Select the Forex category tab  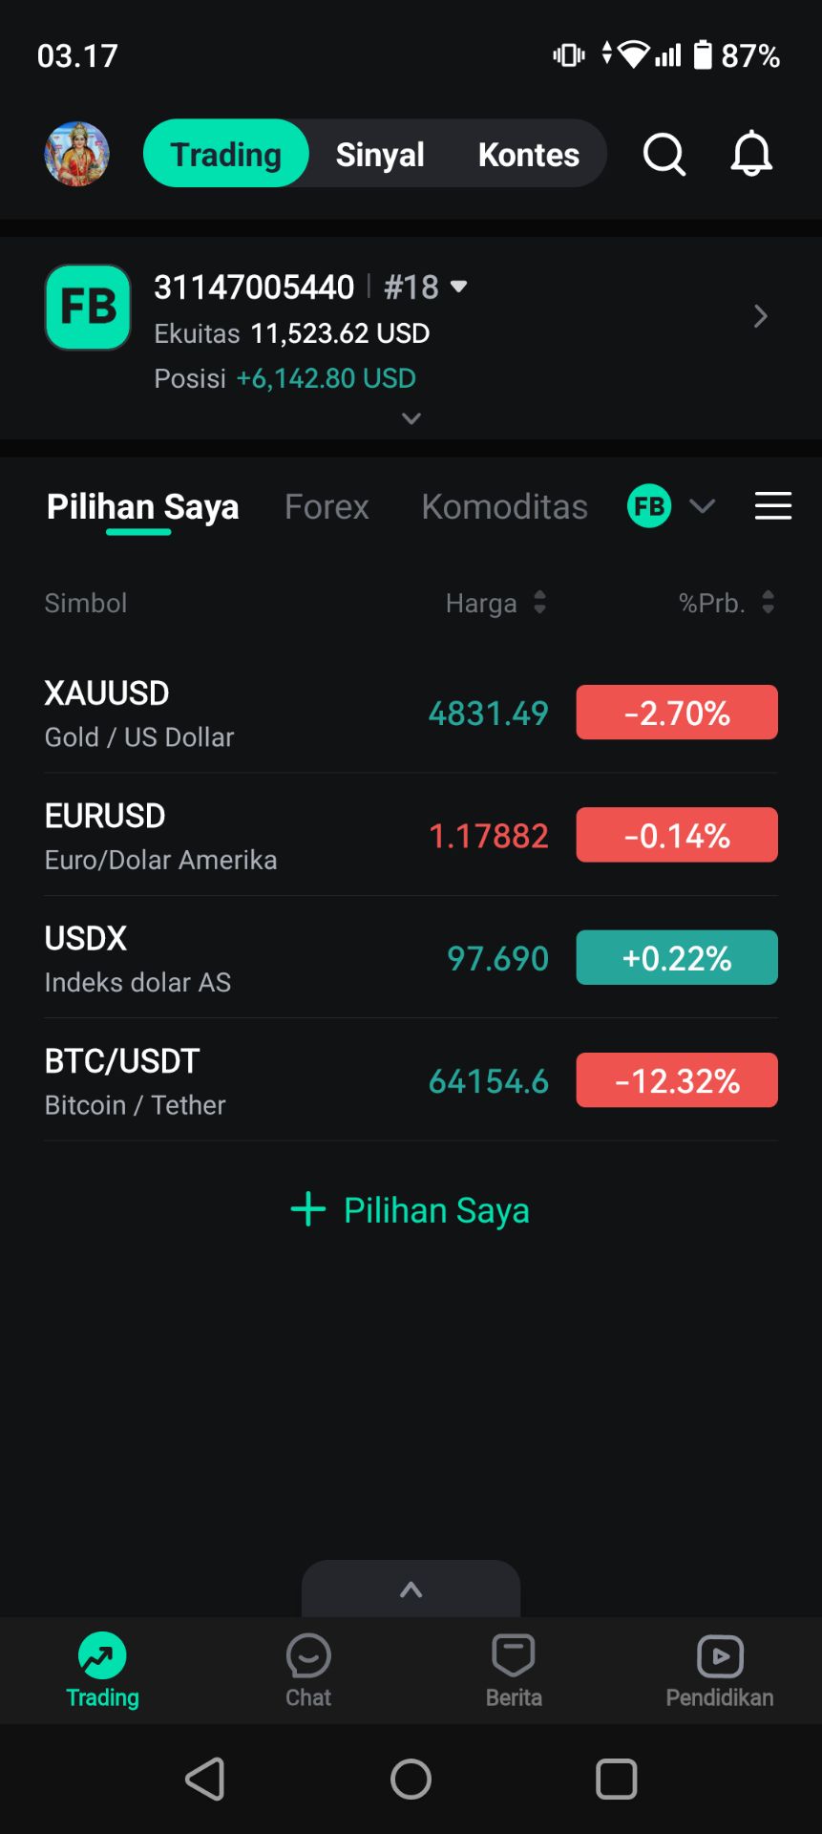327,506
